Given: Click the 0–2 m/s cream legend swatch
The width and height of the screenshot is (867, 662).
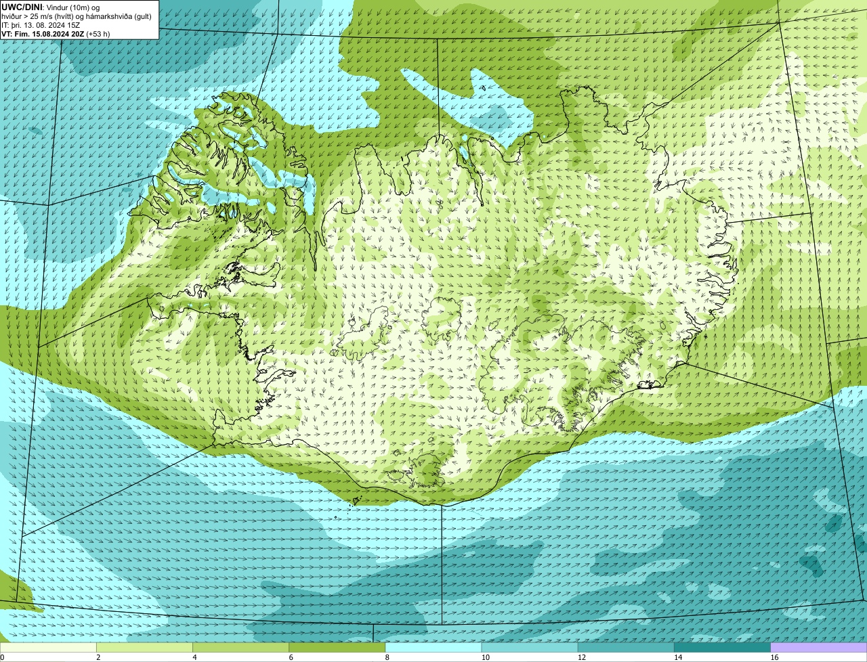Looking at the screenshot, I should (x=48, y=647).
